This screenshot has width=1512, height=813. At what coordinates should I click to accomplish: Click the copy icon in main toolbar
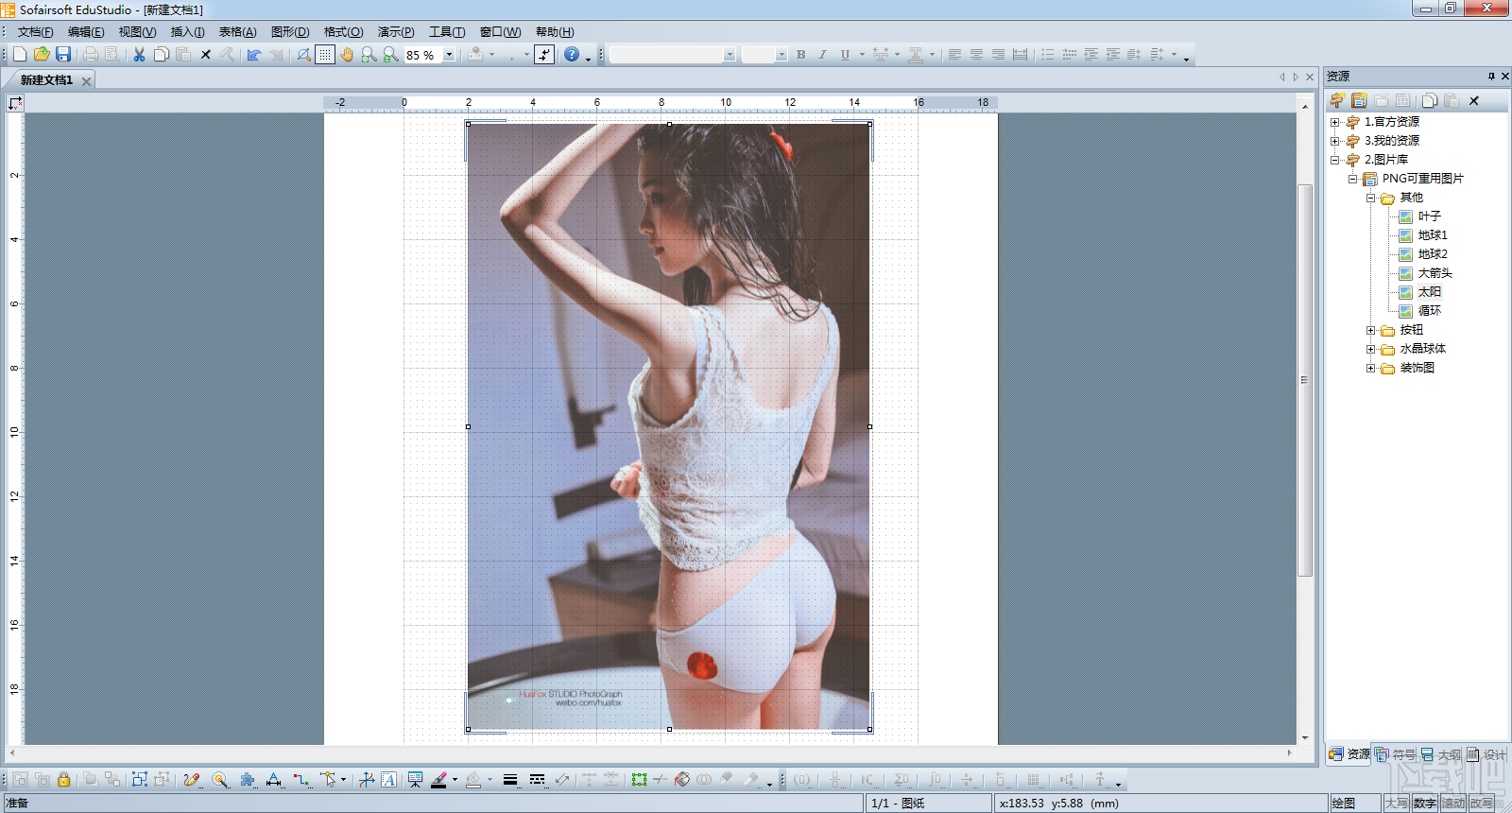coord(162,55)
